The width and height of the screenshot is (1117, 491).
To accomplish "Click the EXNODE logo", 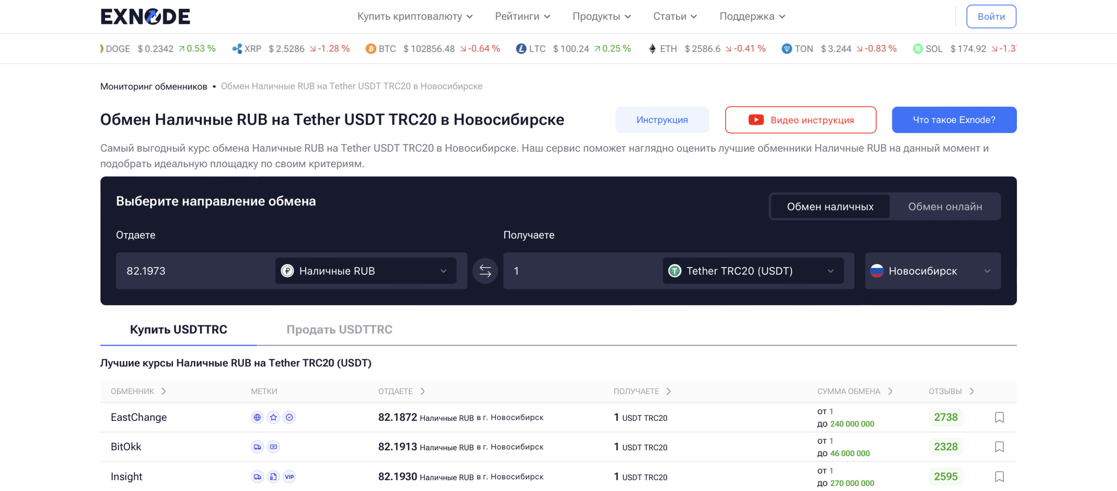I will pos(145,17).
